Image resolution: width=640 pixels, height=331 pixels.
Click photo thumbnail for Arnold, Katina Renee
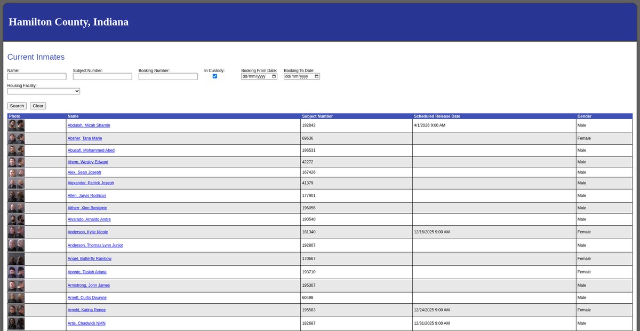[x=16, y=310]
